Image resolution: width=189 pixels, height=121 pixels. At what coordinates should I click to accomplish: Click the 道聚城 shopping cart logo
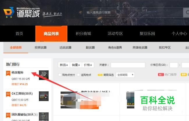pos(9,13)
